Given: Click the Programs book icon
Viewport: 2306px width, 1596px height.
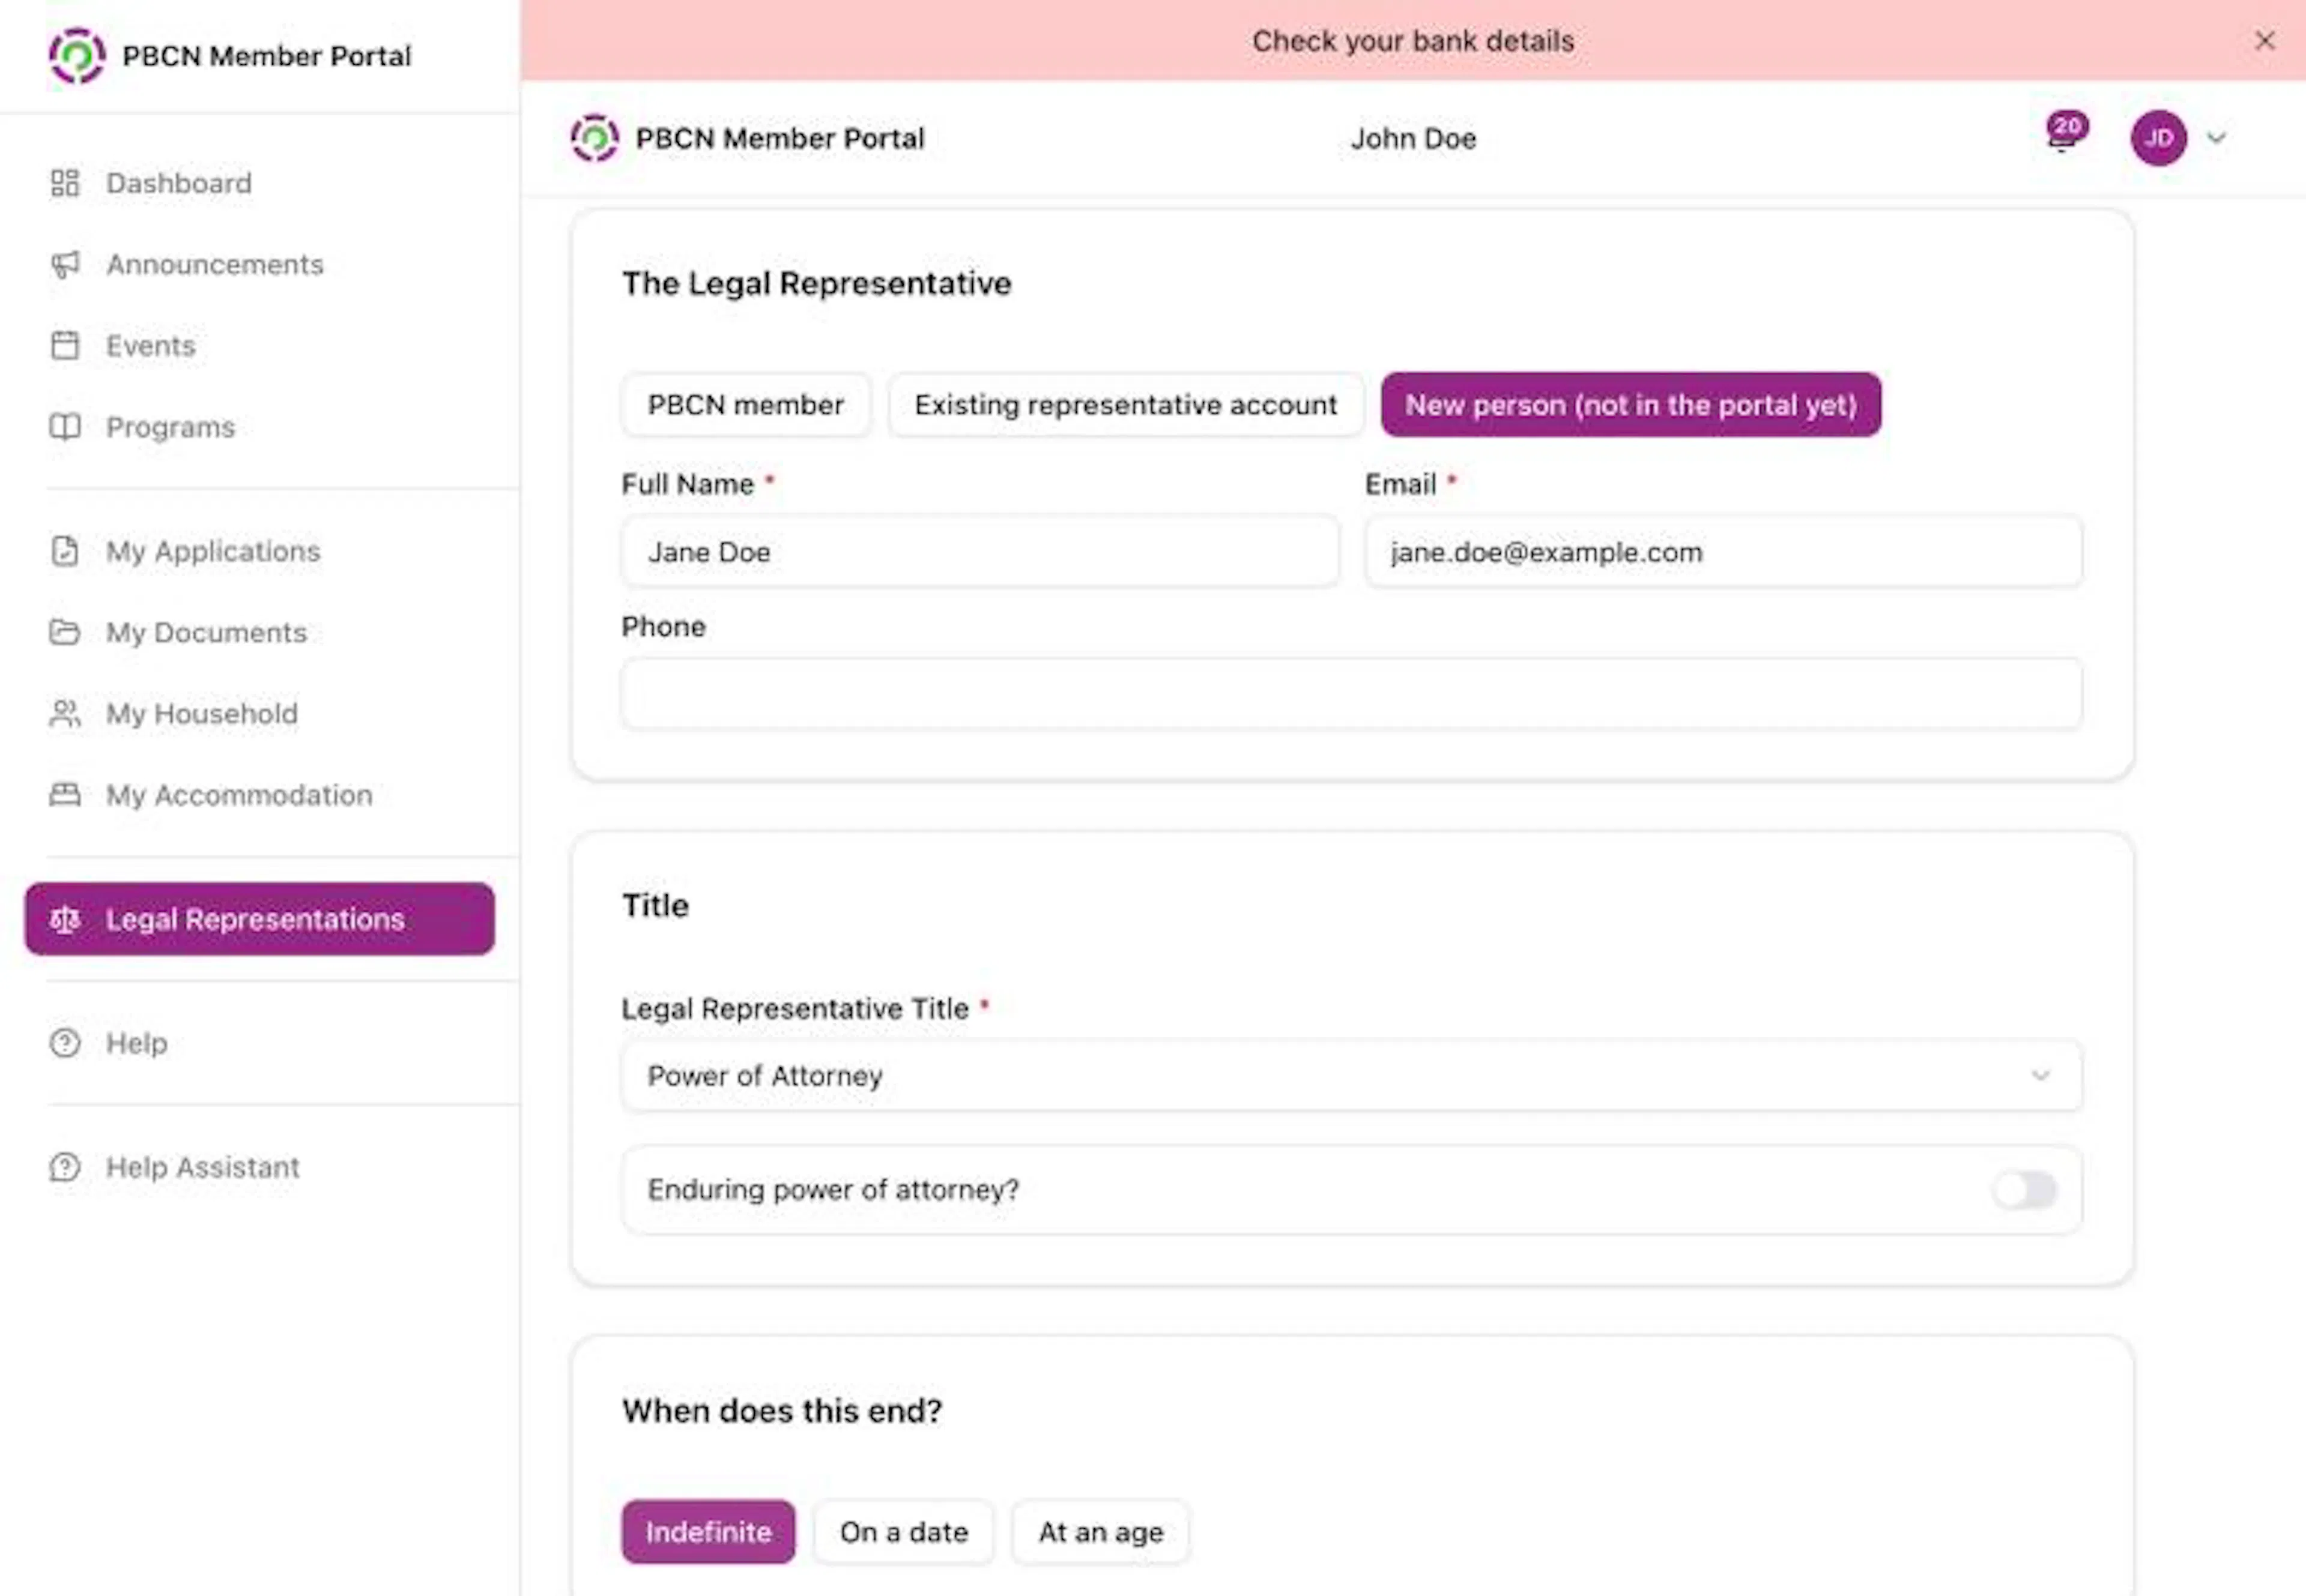Looking at the screenshot, I should pos(65,427).
